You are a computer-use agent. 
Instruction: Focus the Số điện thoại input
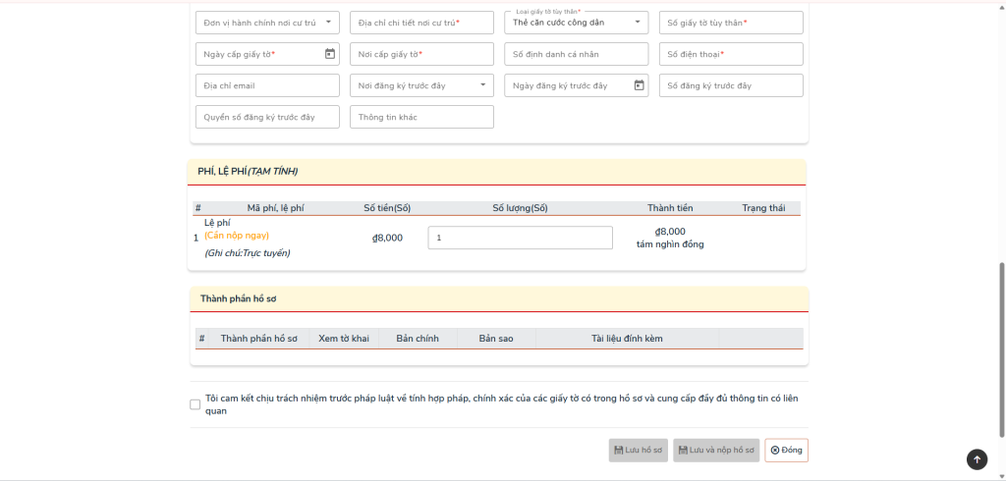(730, 54)
